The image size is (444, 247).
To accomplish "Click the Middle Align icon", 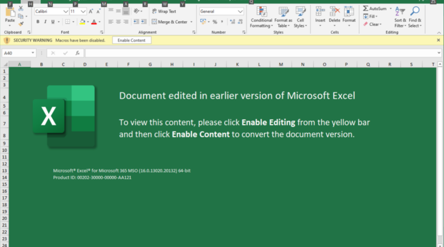I will click(x=118, y=11).
